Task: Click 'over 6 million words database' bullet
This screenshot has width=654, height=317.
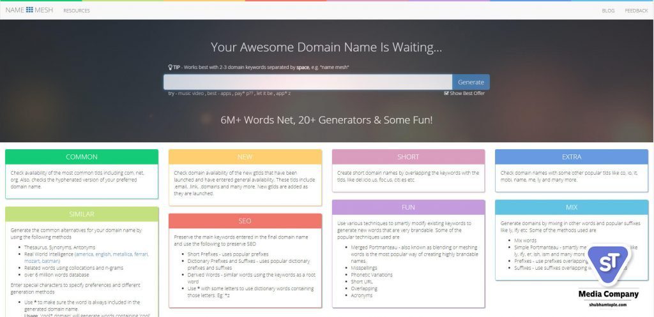Action: click(57, 275)
